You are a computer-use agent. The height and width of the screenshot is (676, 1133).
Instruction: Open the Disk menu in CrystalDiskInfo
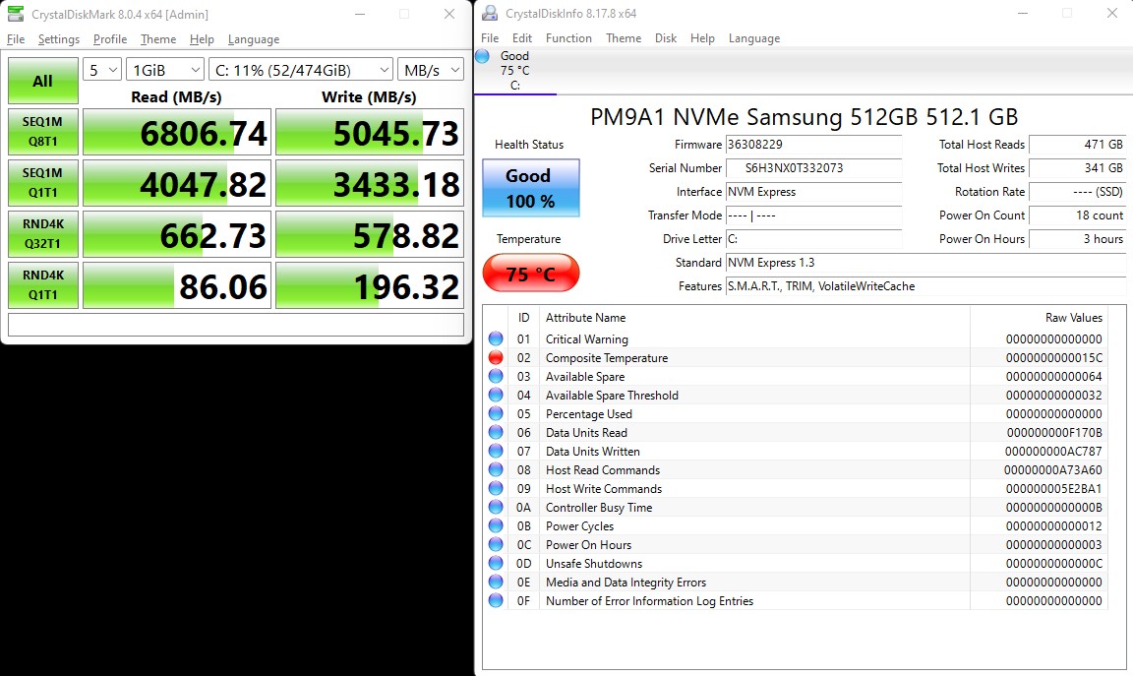coord(666,38)
